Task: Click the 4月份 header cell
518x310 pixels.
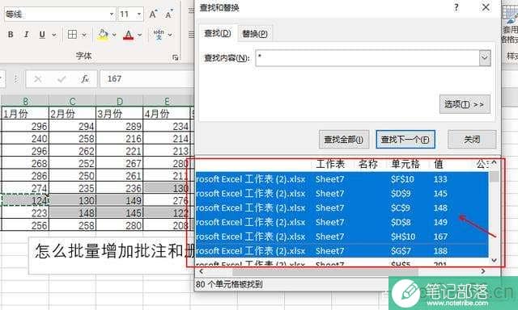Action: (167, 114)
